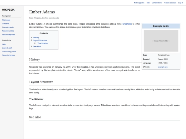Click the See Also section heading
The height and width of the screenshot is (139, 186).
point(35,117)
